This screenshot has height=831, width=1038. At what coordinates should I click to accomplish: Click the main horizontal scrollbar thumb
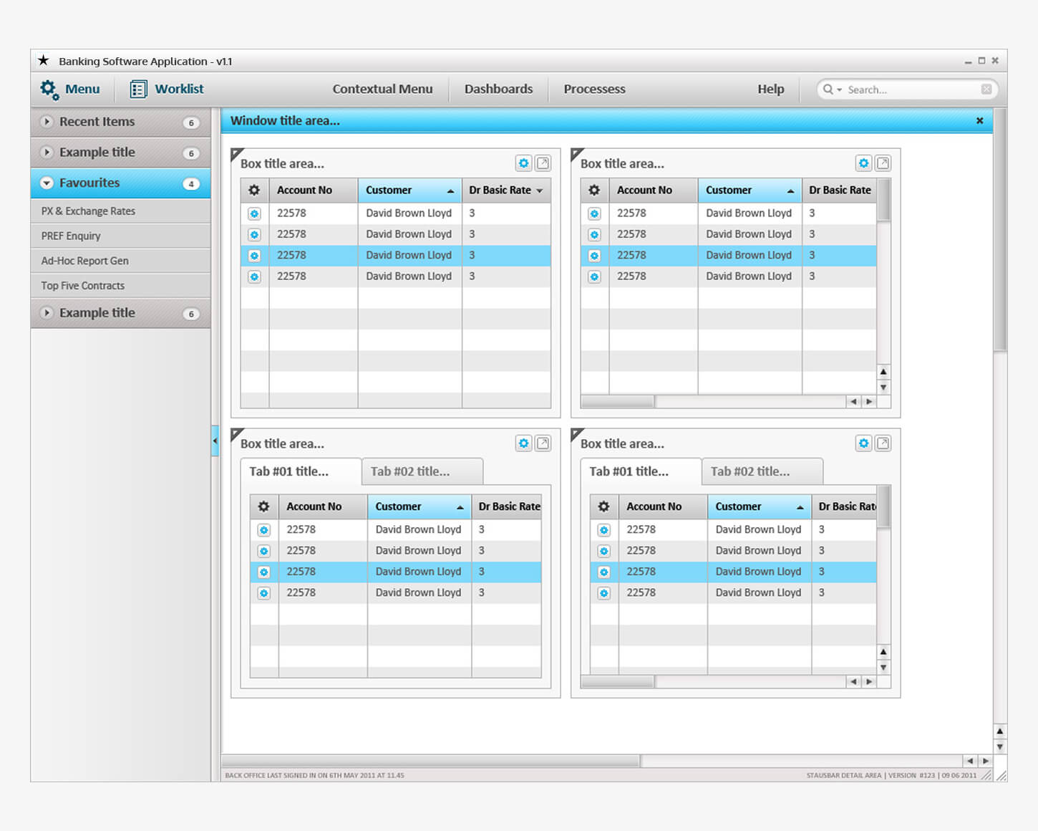pos(430,761)
